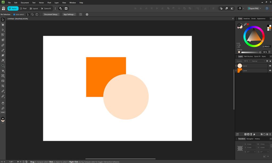Open the Color panel options menu

tap(270, 19)
